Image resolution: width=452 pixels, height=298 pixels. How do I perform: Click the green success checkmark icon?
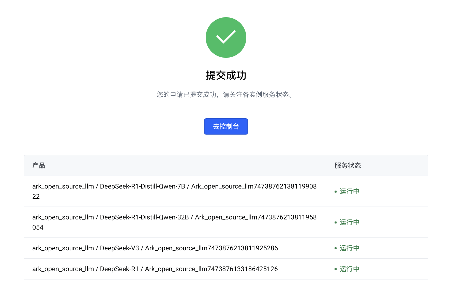click(226, 38)
